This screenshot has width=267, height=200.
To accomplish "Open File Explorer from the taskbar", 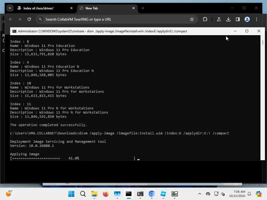I will pos(94,194).
